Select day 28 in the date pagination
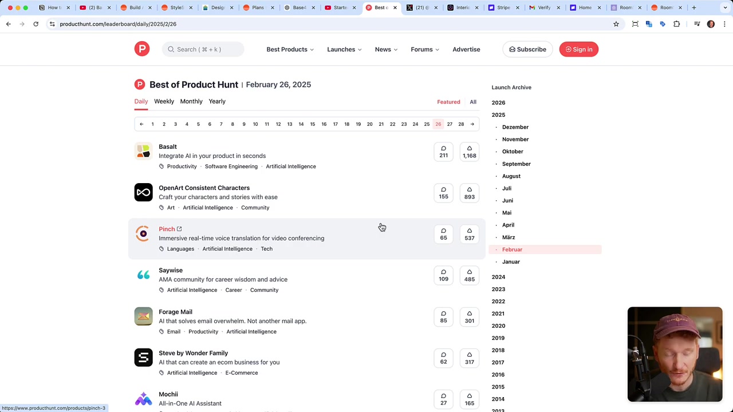Image resolution: width=733 pixels, height=412 pixels. pyautogui.click(x=461, y=124)
